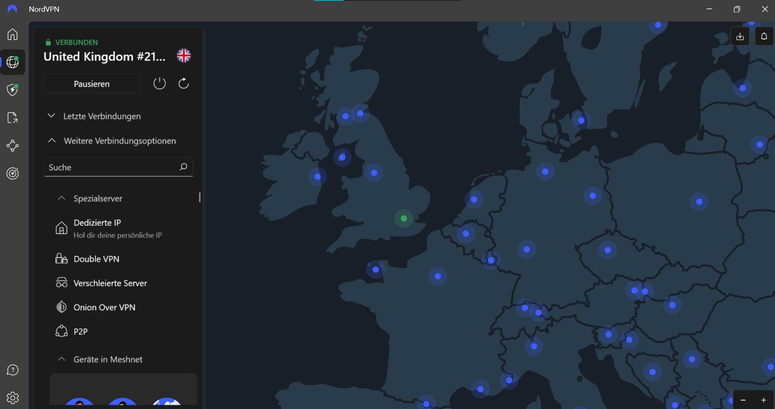This screenshot has width=775, height=409.
Task: Click the Luxembourg server dot on map
Action: pos(491,260)
